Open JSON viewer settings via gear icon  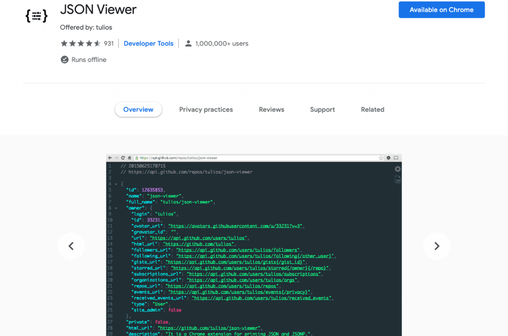(397, 169)
